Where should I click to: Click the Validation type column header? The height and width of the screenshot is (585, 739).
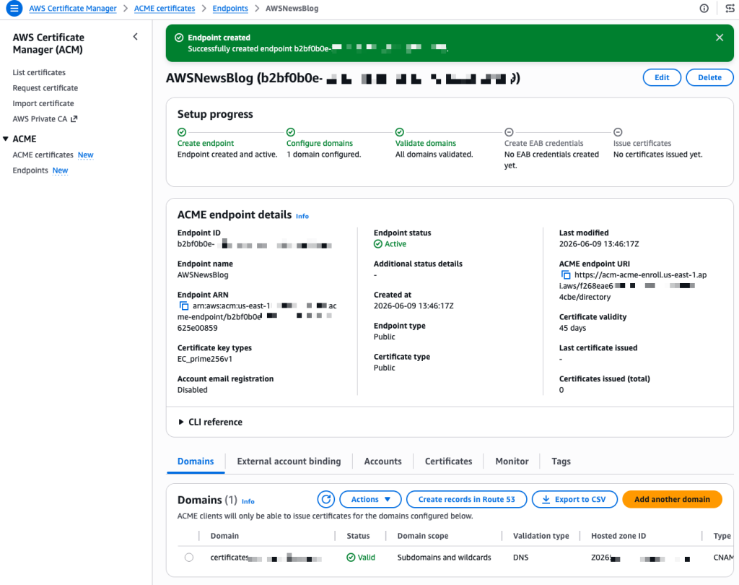click(541, 536)
